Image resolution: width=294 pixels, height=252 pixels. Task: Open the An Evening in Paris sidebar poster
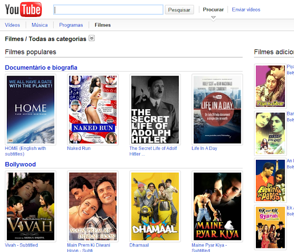click(x=270, y=181)
